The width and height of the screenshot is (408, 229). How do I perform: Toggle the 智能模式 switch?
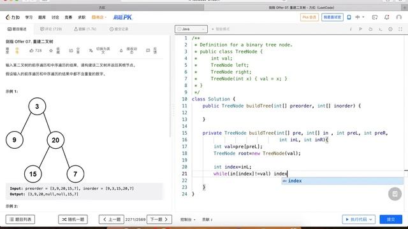pos(221,29)
